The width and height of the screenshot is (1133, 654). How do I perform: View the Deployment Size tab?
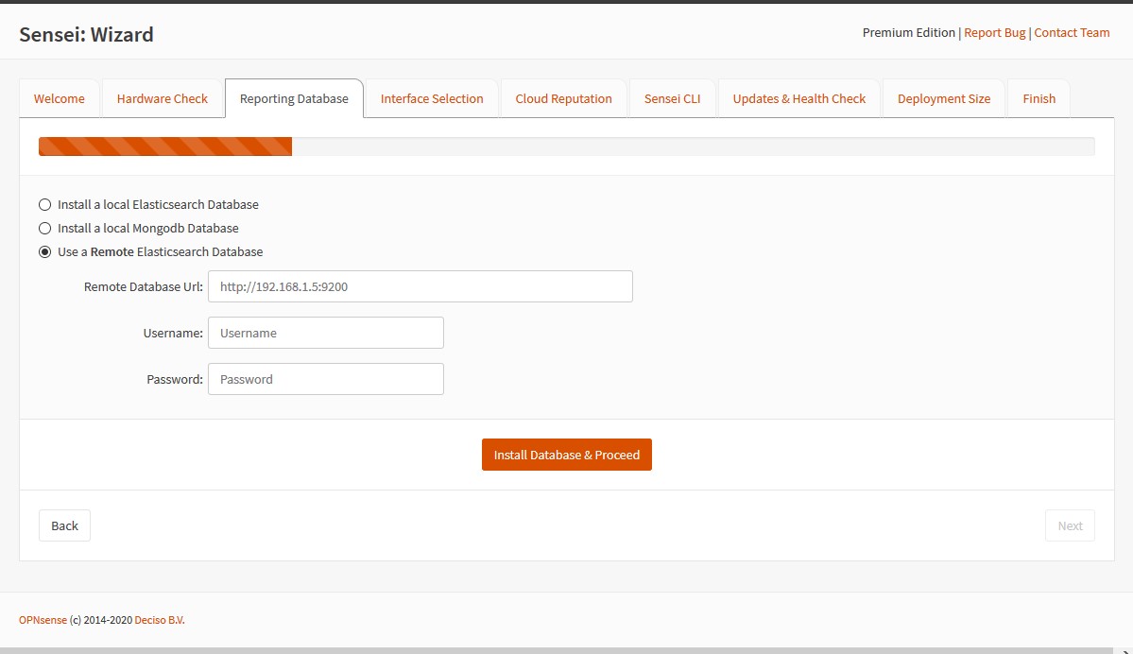pyautogui.click(x=943, y=97)
